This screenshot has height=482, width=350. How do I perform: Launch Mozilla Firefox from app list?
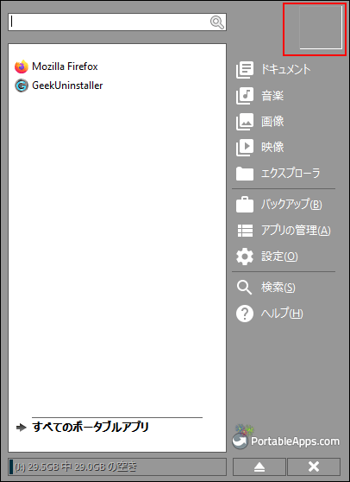click(65, 67)
